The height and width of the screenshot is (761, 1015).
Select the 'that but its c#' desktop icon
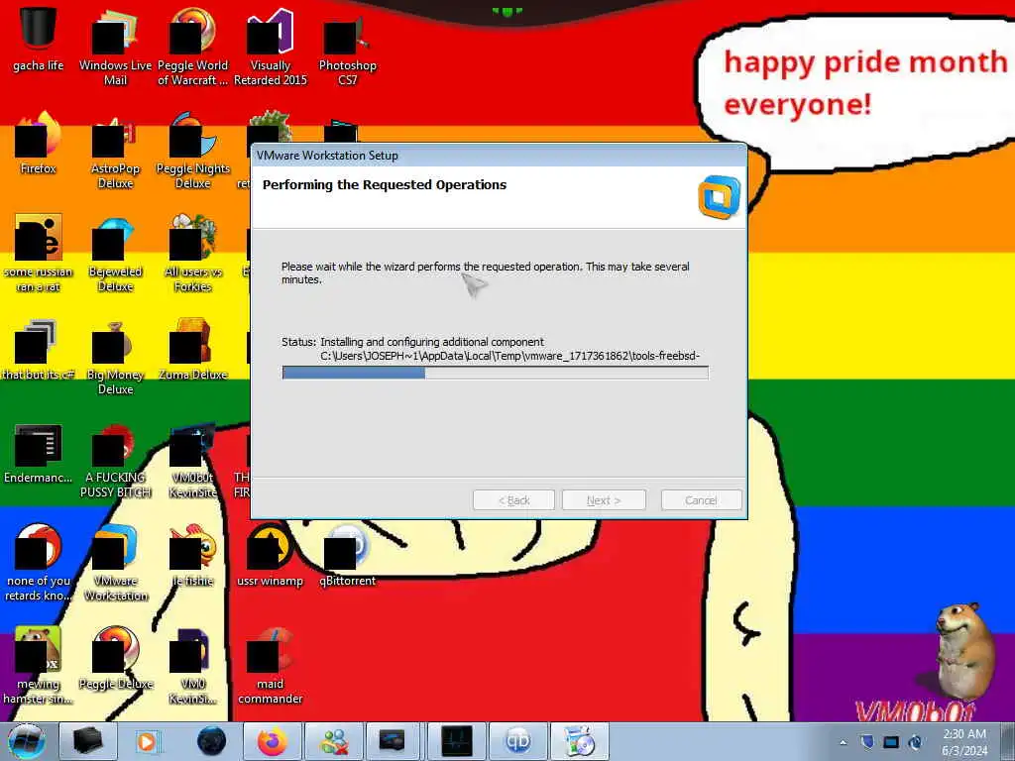pos(39,349)
